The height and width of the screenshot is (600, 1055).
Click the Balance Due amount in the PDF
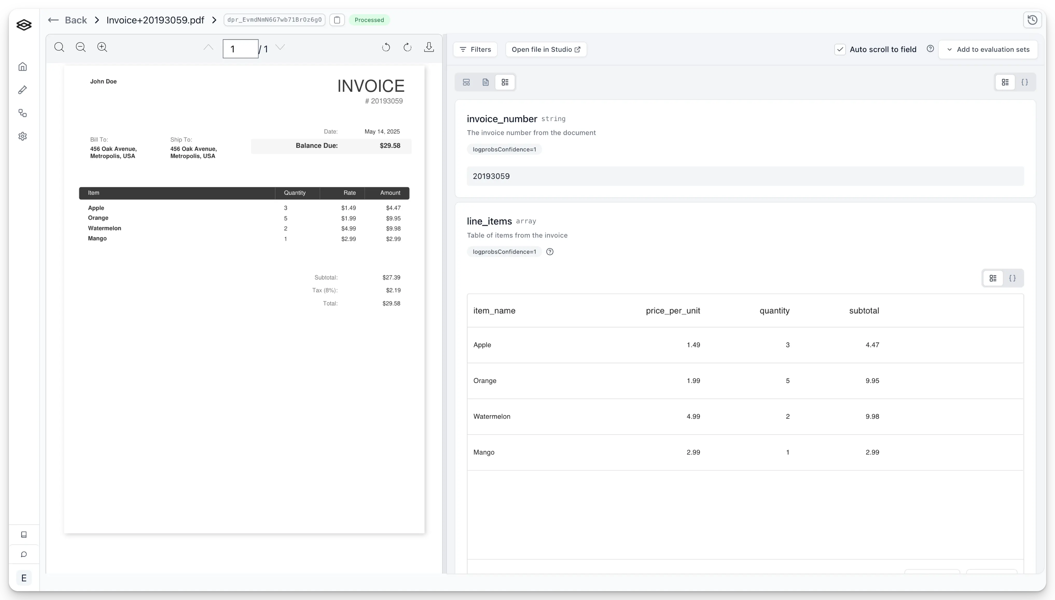pyautogui.click(x=390, y=145)
